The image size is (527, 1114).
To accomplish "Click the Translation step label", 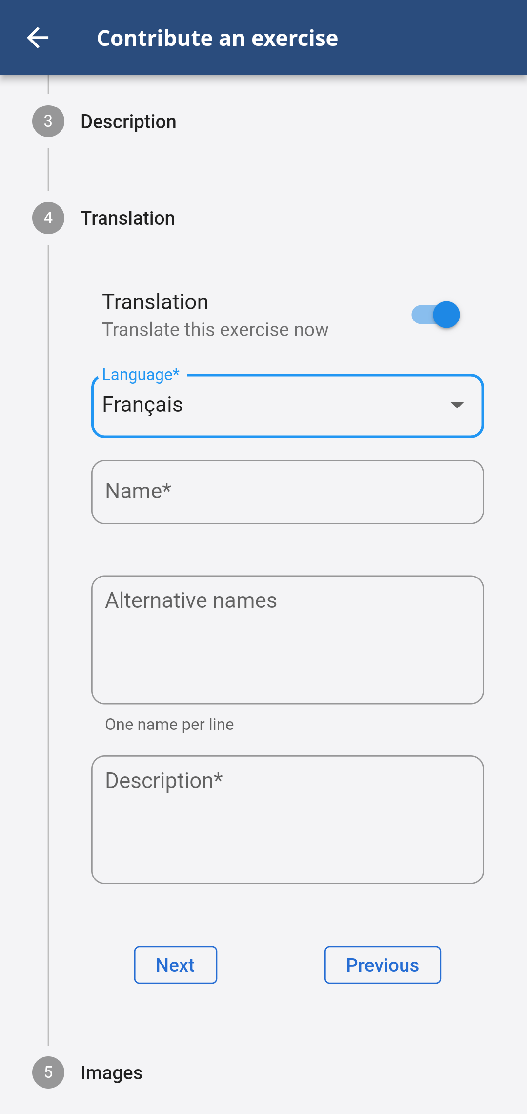I will (128, 218).
